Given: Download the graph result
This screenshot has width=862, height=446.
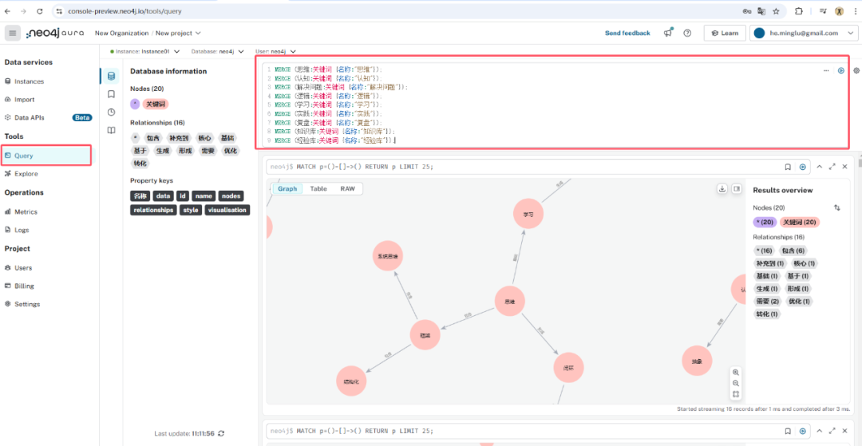Looking at the screenshot, I should pyautogui.click(x=722, y=188).
